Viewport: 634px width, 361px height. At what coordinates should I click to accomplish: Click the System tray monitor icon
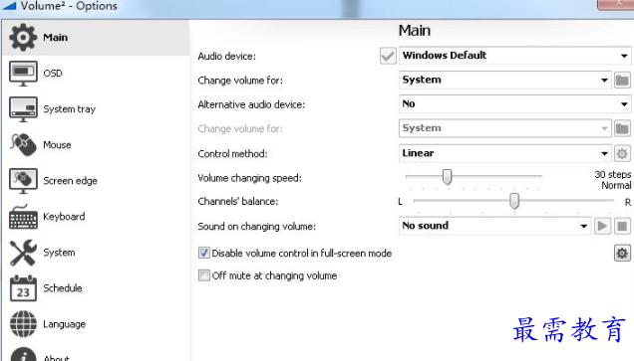23,109
